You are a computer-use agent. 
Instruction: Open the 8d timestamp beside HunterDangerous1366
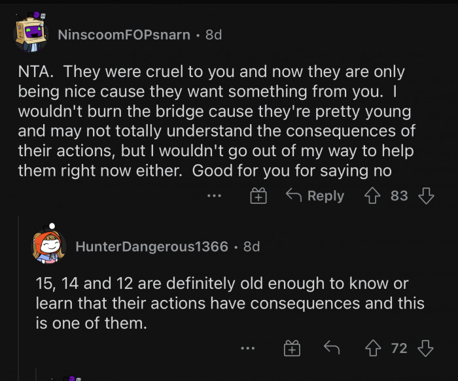coord(251,246)
